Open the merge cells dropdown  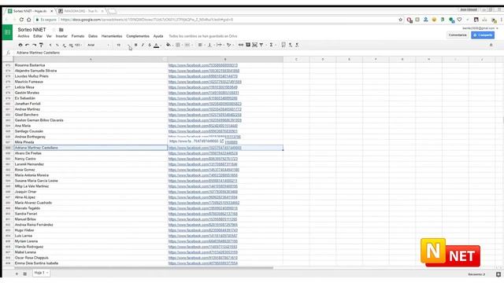tap(188, 45)
